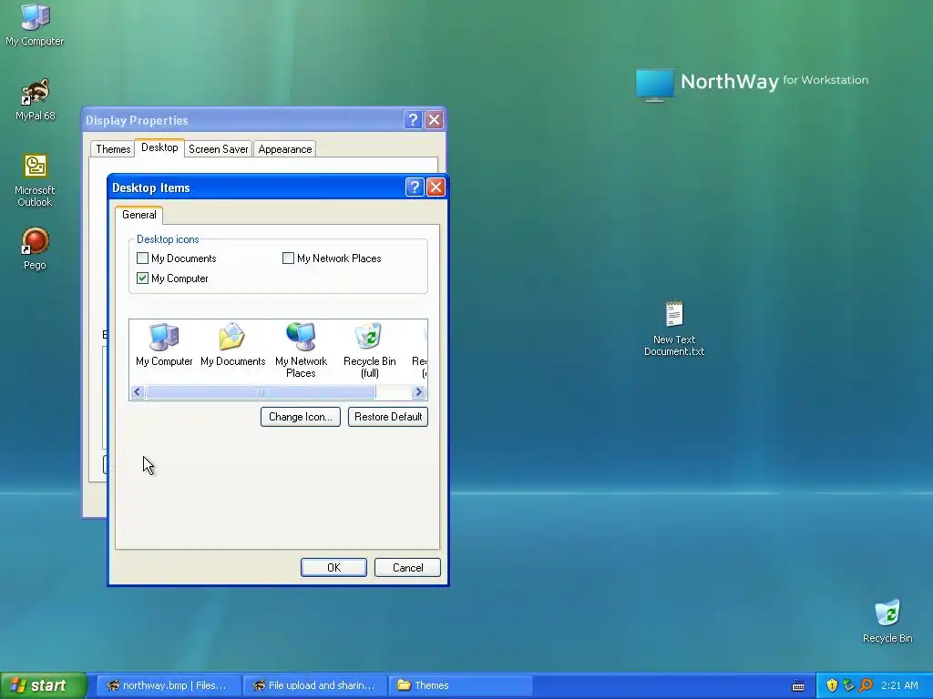933x699 pixels.
Task: Click keyboard icon on the taskbar
Action: point(798,686)
